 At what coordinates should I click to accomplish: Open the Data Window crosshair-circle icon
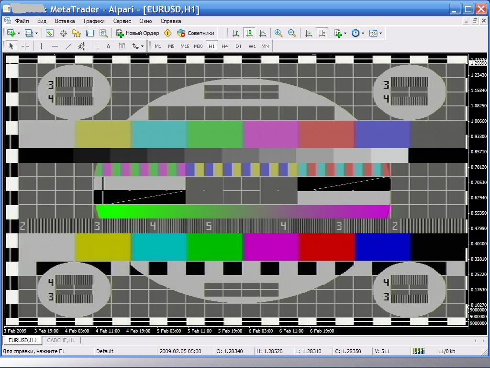pos(63,33)
